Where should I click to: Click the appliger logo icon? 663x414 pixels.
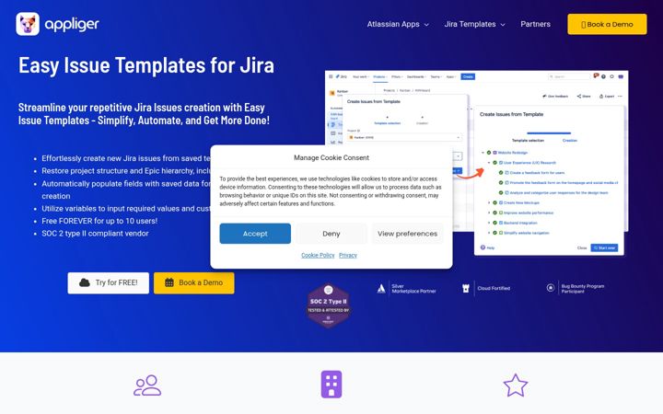pos(28,24)
